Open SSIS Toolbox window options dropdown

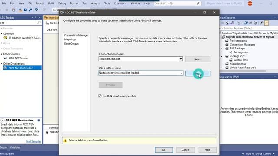tap(32, 18)
